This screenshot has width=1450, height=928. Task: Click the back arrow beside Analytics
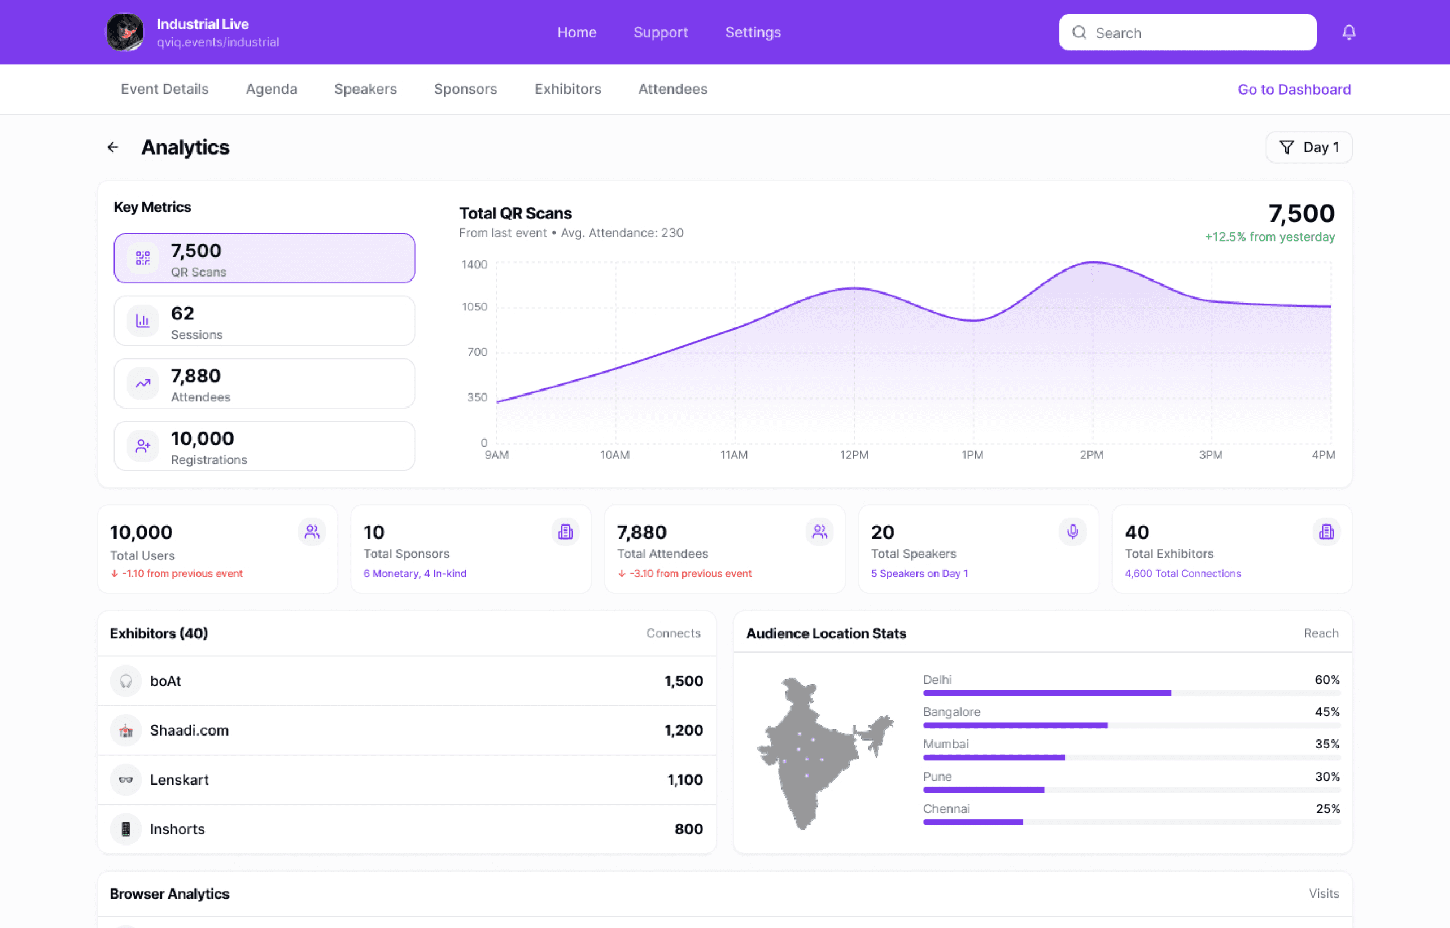point(113,148)
